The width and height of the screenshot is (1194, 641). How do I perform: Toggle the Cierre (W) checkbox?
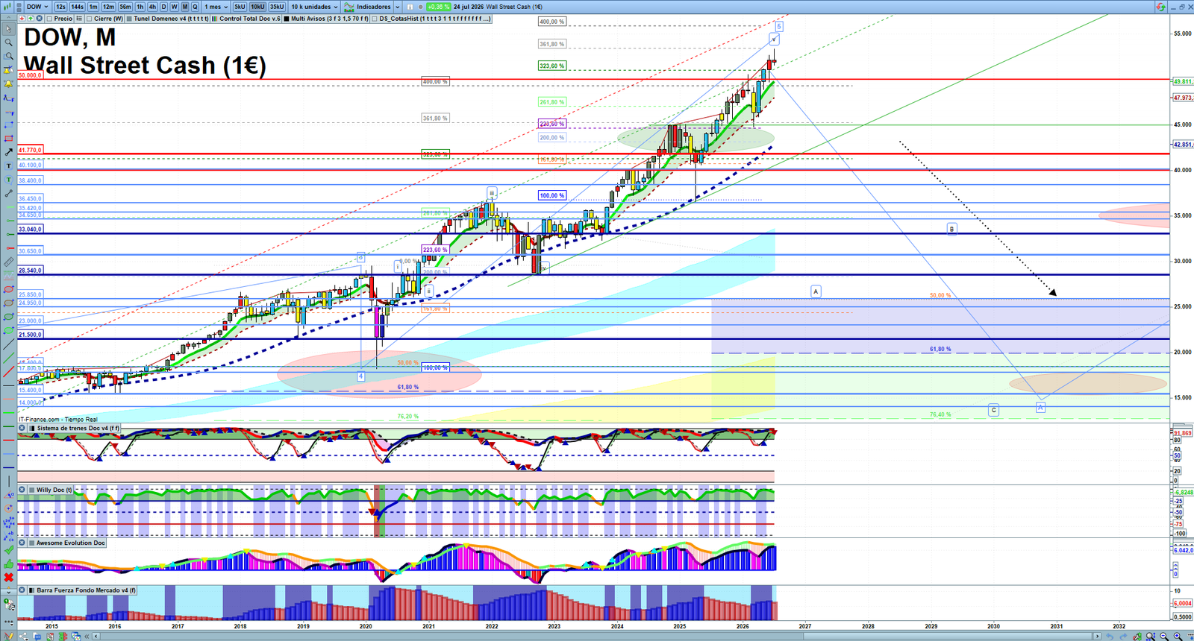89,19
